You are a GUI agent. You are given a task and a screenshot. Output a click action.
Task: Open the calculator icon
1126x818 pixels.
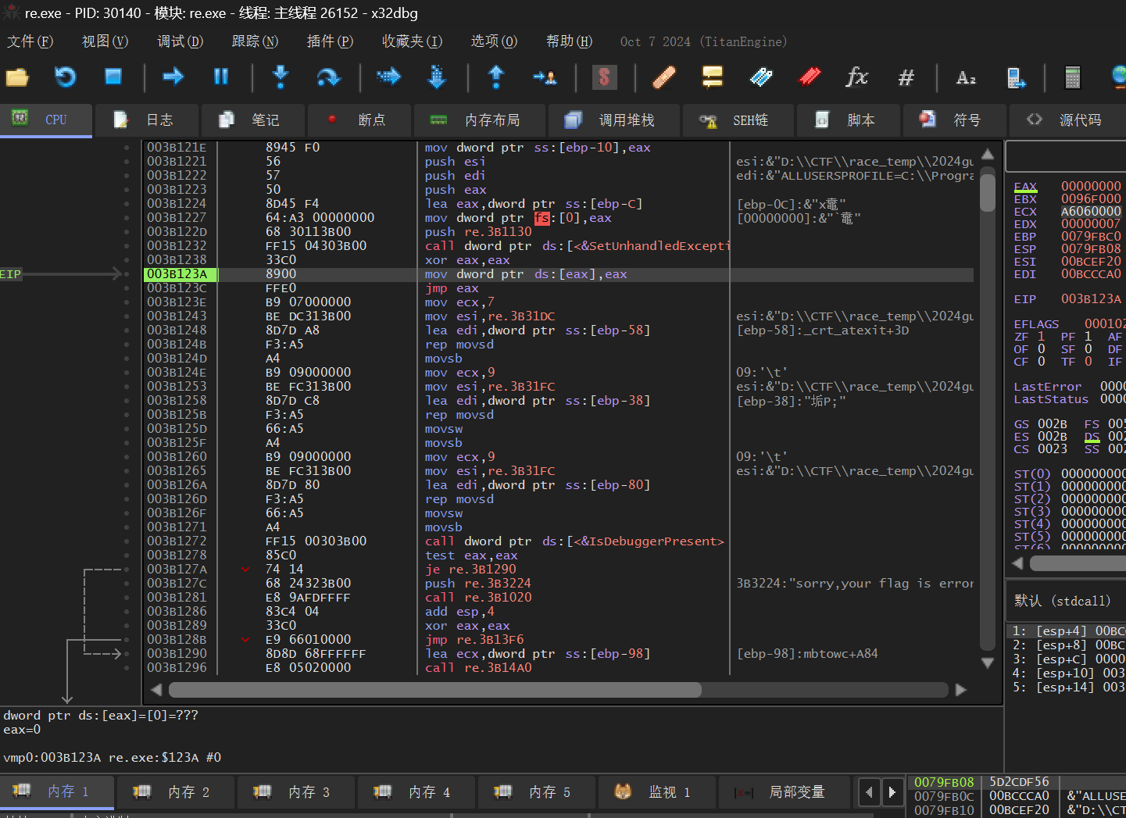1073,77
